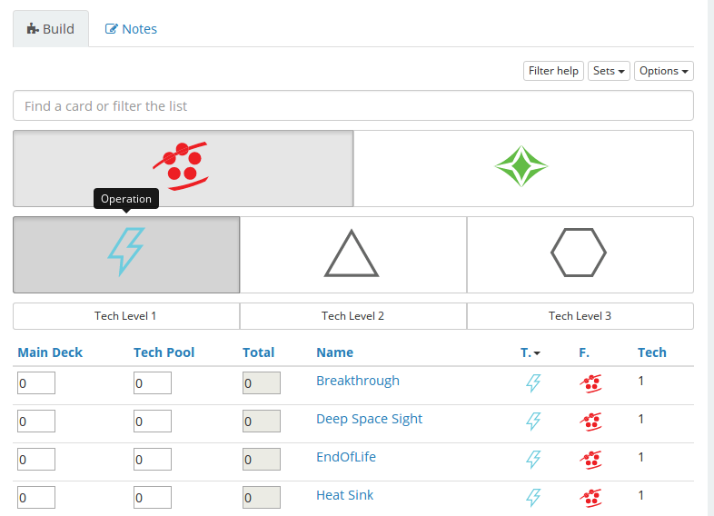
Task: Click the operation type icon in EndOfLife row
Action: tap(533, 460)
